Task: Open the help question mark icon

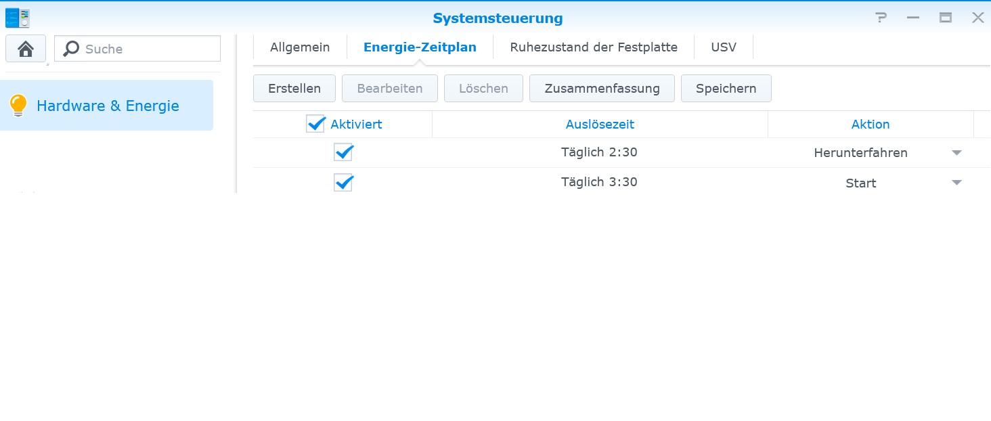Action: tap(881, 18)
